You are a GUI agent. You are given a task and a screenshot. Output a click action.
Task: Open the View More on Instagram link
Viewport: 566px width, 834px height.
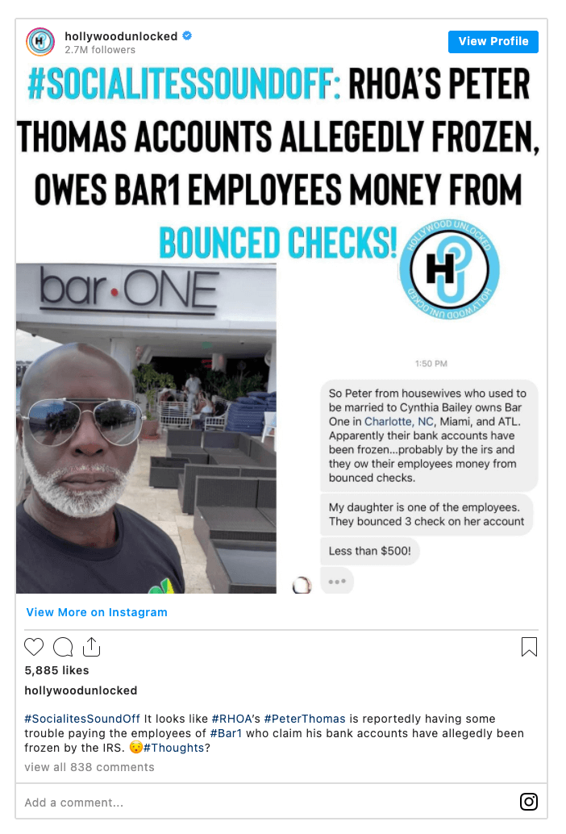click(97, 612)
